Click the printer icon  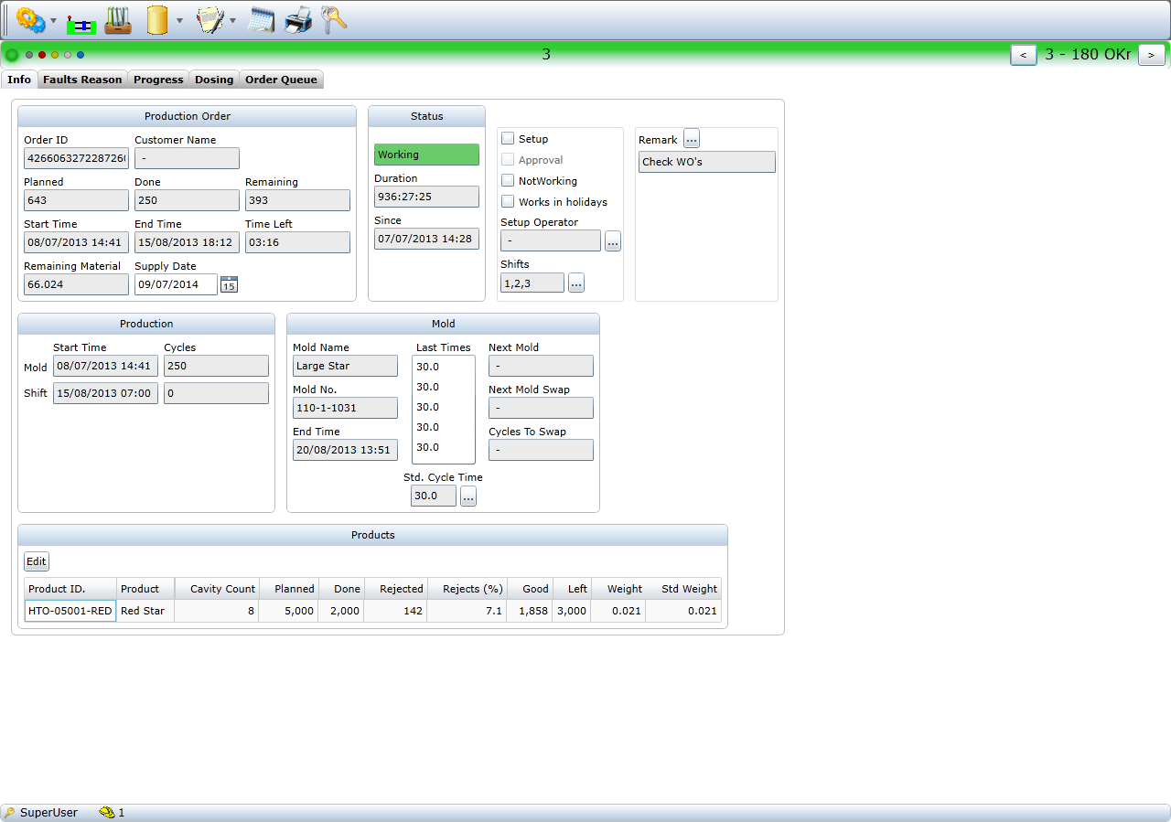click(298, 20)
